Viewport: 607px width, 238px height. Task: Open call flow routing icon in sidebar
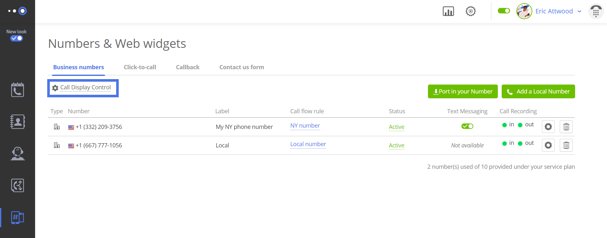tap(18, 185)
